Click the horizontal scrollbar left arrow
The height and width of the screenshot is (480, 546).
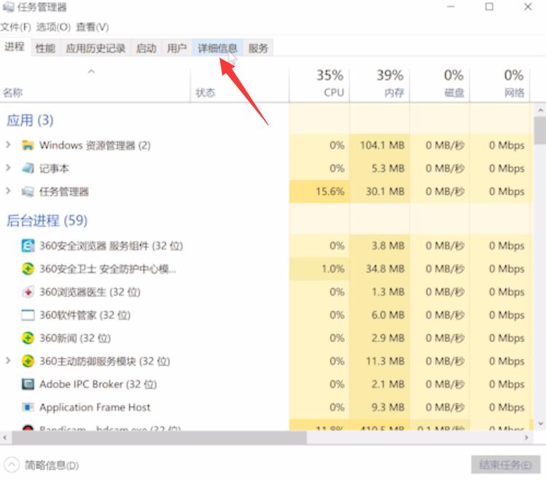(5, 438)
